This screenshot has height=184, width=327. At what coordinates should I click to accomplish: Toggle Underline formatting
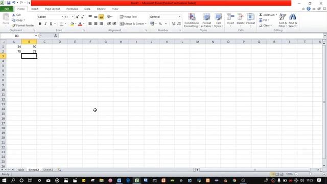tap(51, 24)
